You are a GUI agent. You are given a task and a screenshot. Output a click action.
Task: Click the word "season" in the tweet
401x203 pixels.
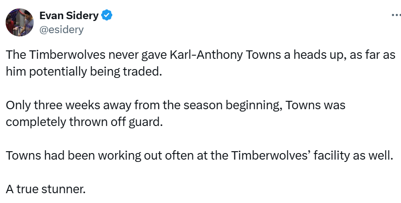pos(203,105)
